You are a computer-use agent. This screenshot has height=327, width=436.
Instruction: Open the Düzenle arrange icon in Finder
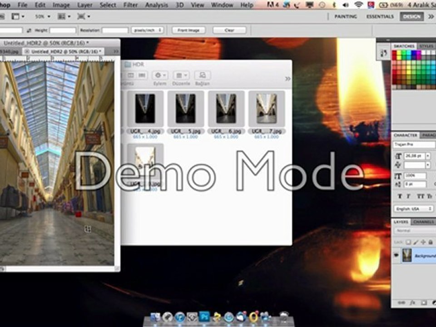181,75
